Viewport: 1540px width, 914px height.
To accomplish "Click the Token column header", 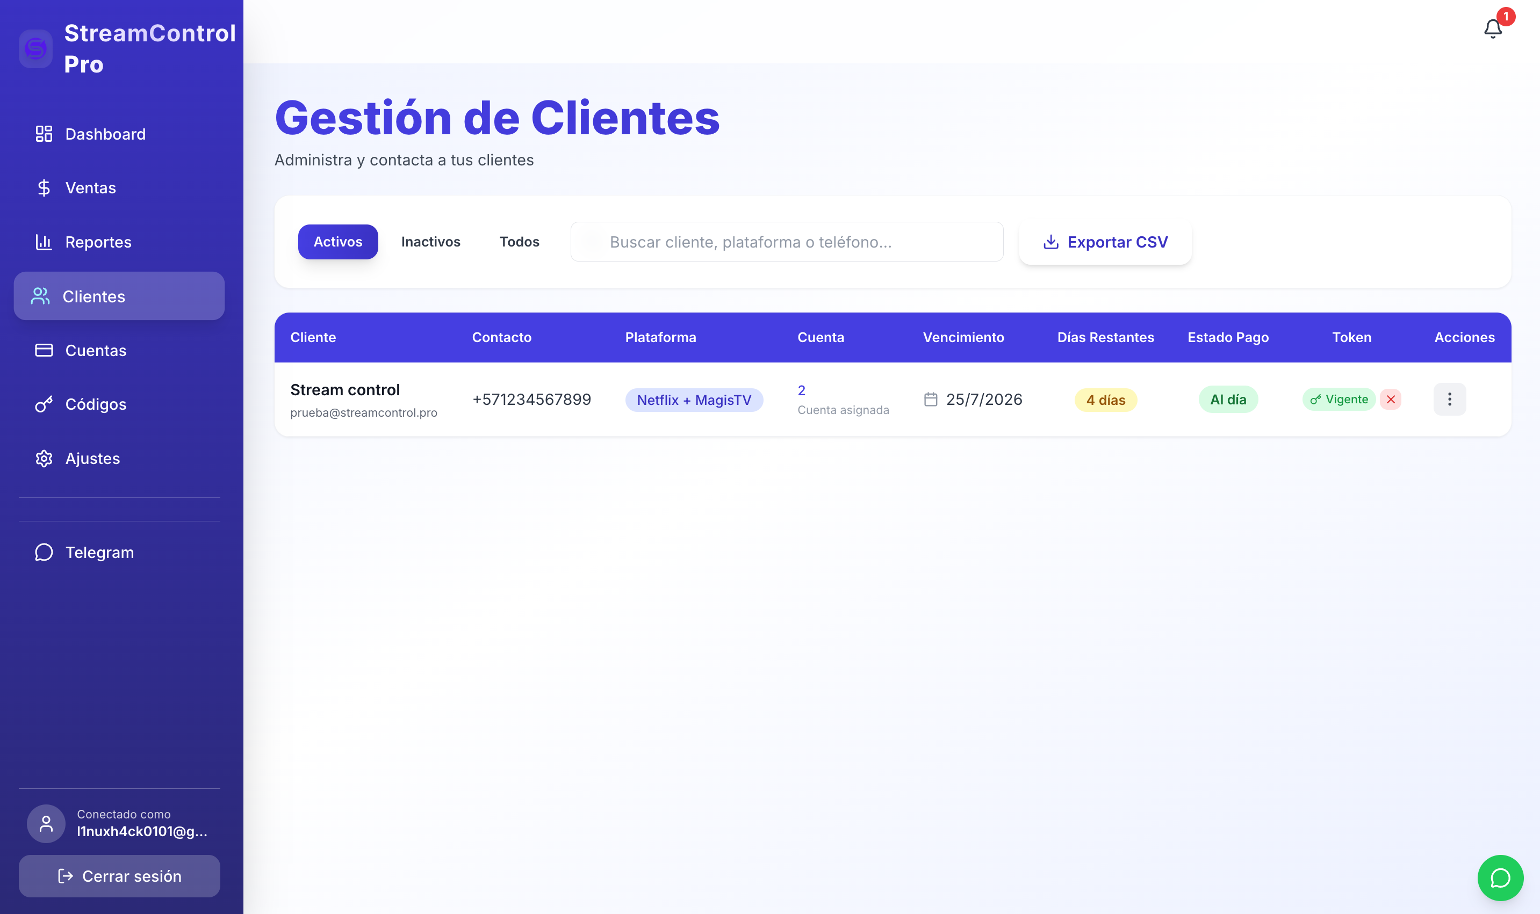I will [x=1351, y=338].
